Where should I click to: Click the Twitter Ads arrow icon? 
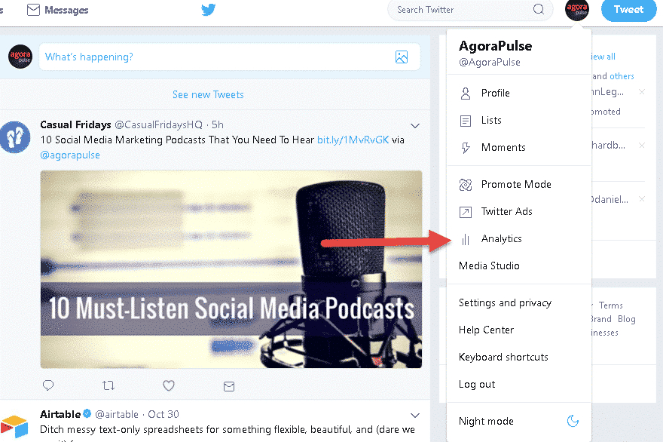pos(465,212)
